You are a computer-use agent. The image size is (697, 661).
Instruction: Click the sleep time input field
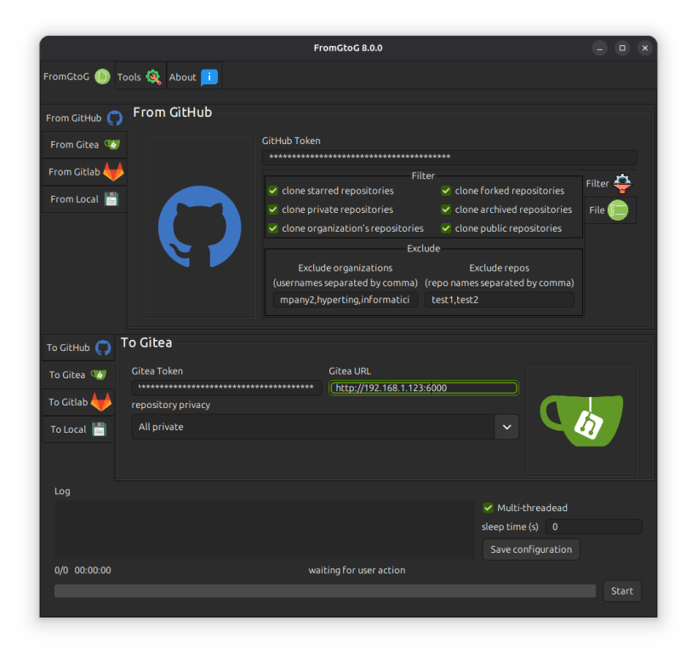pos(593,526)
